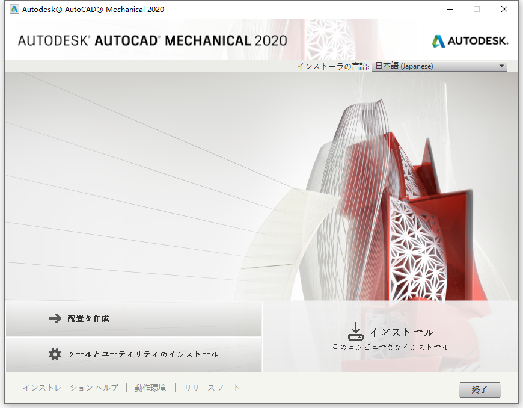Viewport: 523px width, 408px height.
Task: Open the installer language dropdown
Action: [439, 66]
